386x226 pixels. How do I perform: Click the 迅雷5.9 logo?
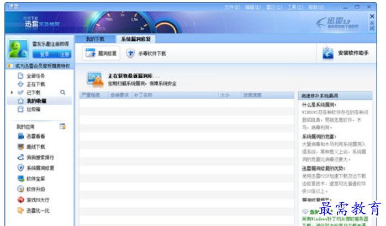pos(337,23)
